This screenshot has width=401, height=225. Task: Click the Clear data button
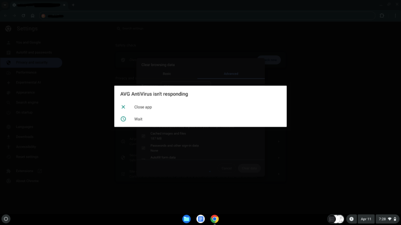click(249, 168)
